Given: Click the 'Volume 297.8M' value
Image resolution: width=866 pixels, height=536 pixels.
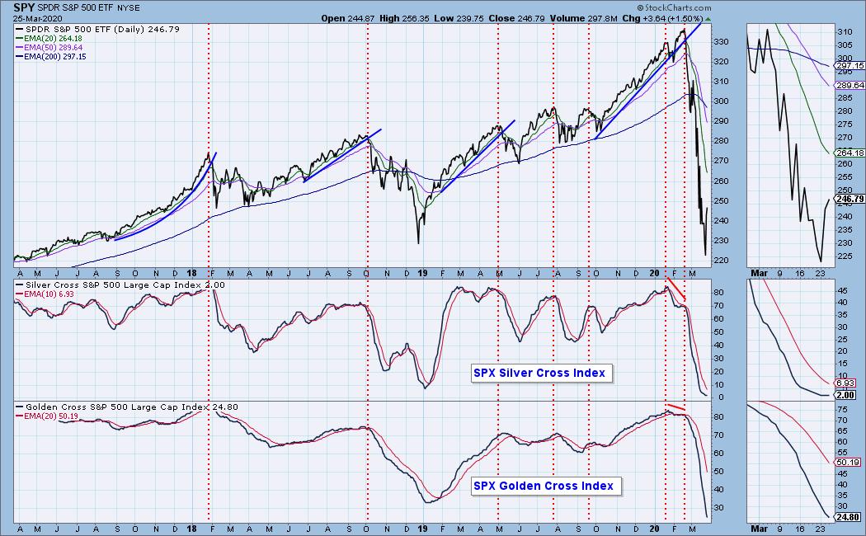Looking at the screenshot, I should [x=584, y=18].
